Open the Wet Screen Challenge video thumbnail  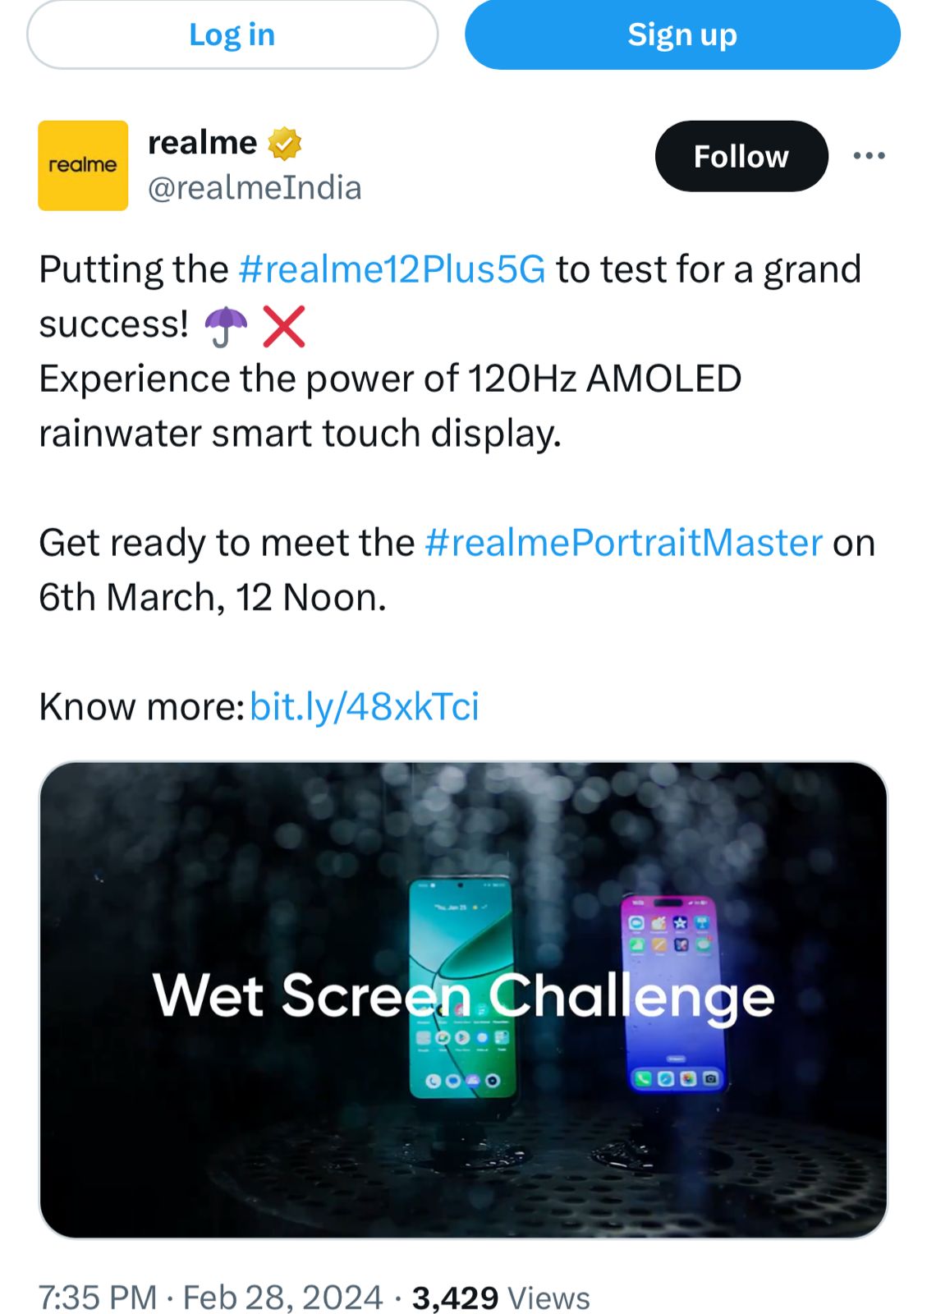[463, 999]
